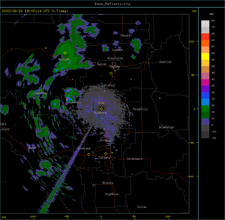Click the ThreeHills town label
The height and width of the screenshot is (220, 225).
point(140,109)
